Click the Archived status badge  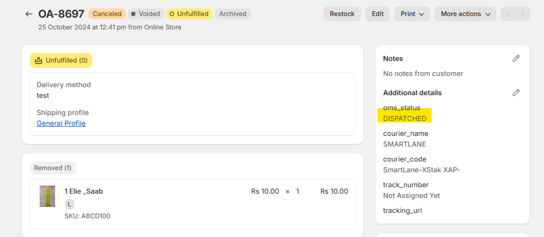(x=232, y=14)
